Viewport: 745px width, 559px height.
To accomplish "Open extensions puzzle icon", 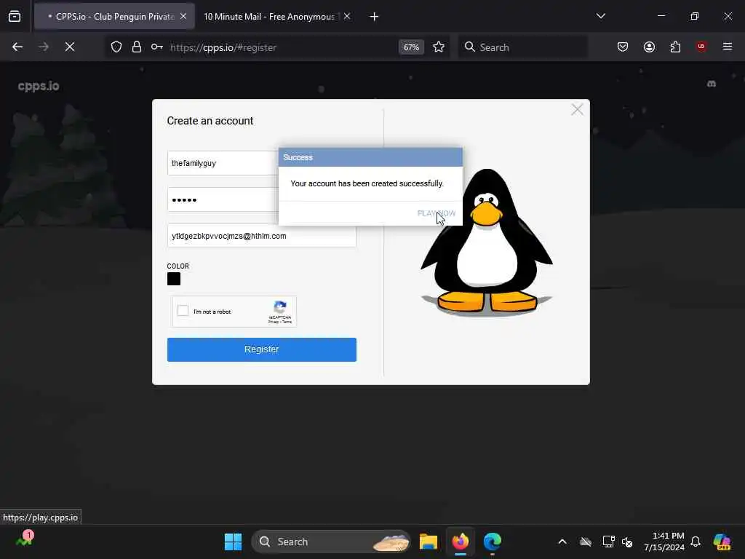I will pyautogui.click(x=675, y=47).
